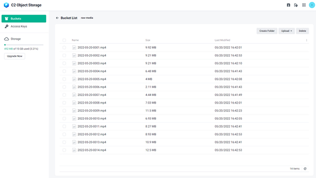316x178 pixels.
Task: Click the raw-media bucket name label
Action: coord(87,18)
